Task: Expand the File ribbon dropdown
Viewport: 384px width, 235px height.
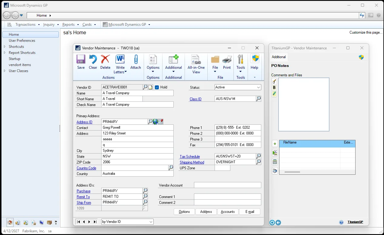Action: coord(215,71)
